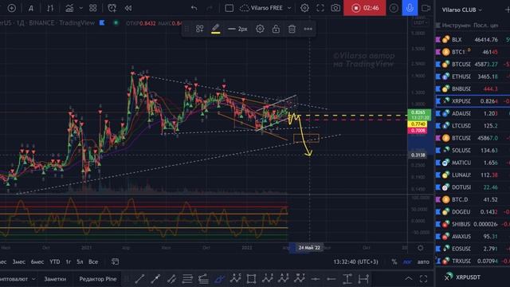Image resolution: width=510 pixels, height=287 pixels.
Task: Select LTCUSD row in watchlist
Action: tap(473, 126)
